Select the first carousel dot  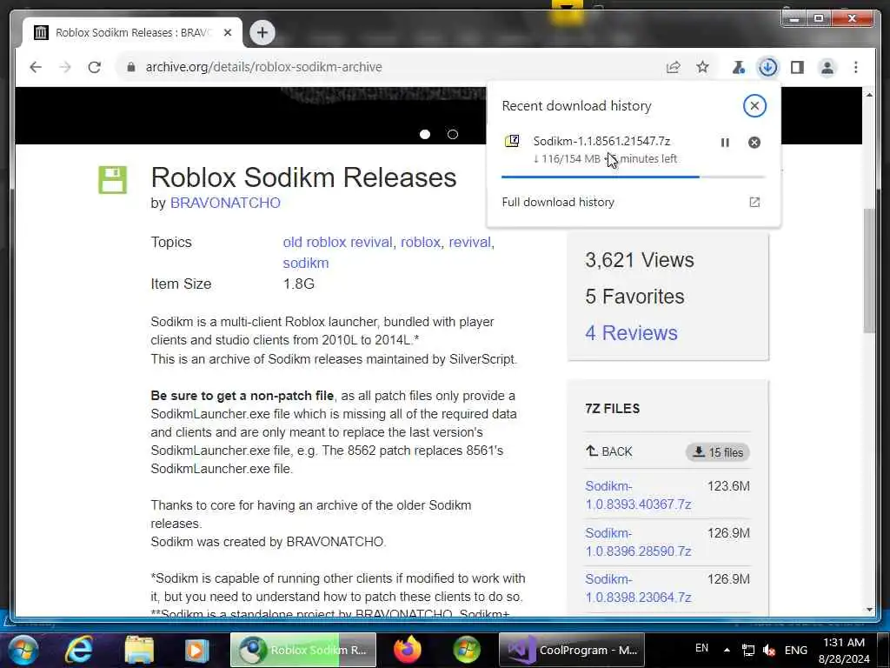pyautogui.click(x=424, y=135)
